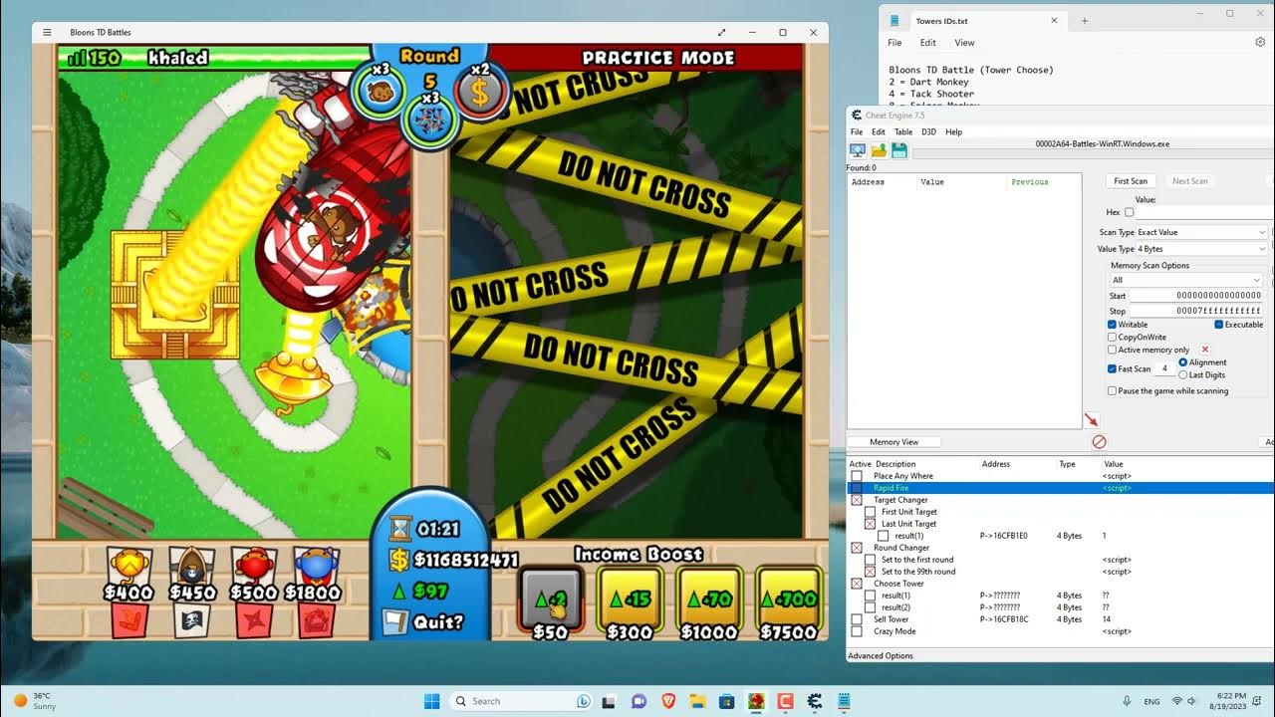The height and width of the screenshot is (717, 1275).
Task: Open Windows Start menu
Action: [432, 701]
